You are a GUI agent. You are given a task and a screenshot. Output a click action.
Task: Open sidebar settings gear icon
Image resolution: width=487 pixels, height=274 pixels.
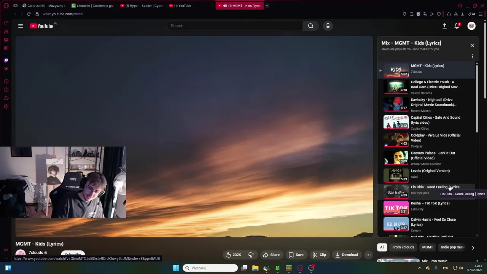[x=6, y=107]
